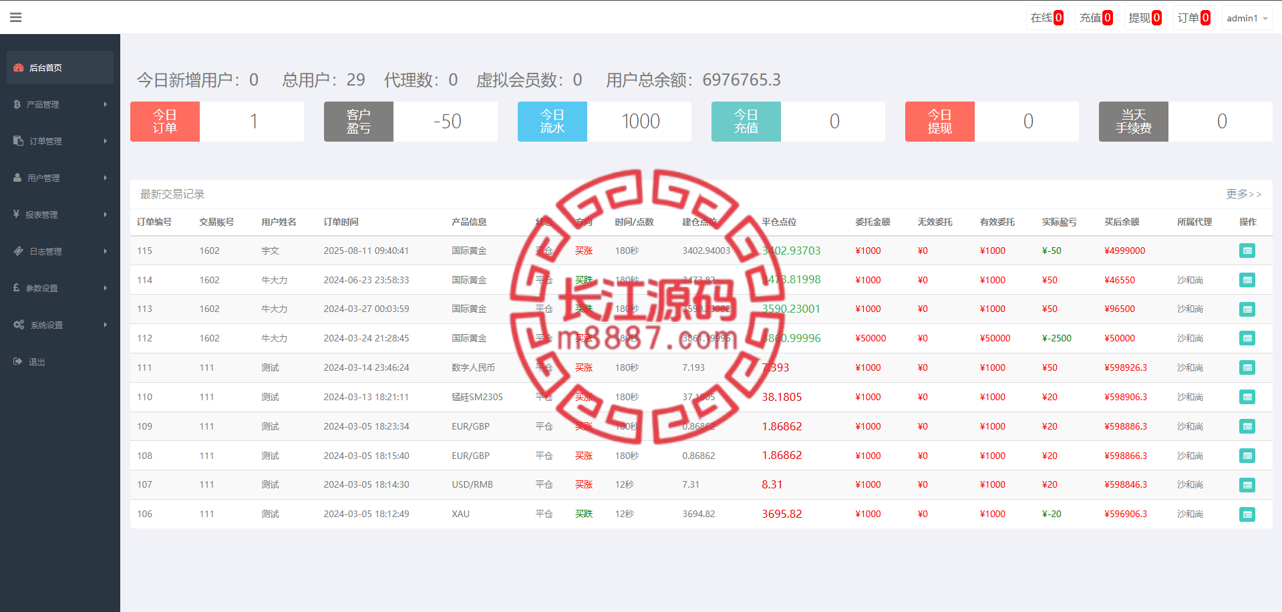1282x612 pixels.
Task: Open details icon for order 109
Action: (x=1247, y=426)
